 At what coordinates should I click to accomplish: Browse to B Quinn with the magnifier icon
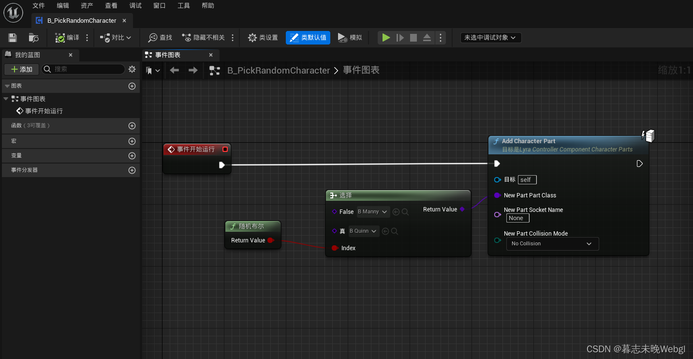[x=395, y=231]
